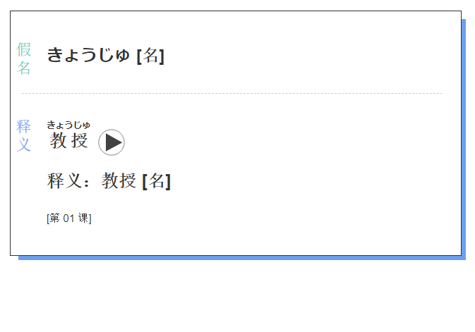Play the 教授 pronunciation audio
Image resolution: width=475 pixels, height=332 pixels.
point(112,142)
